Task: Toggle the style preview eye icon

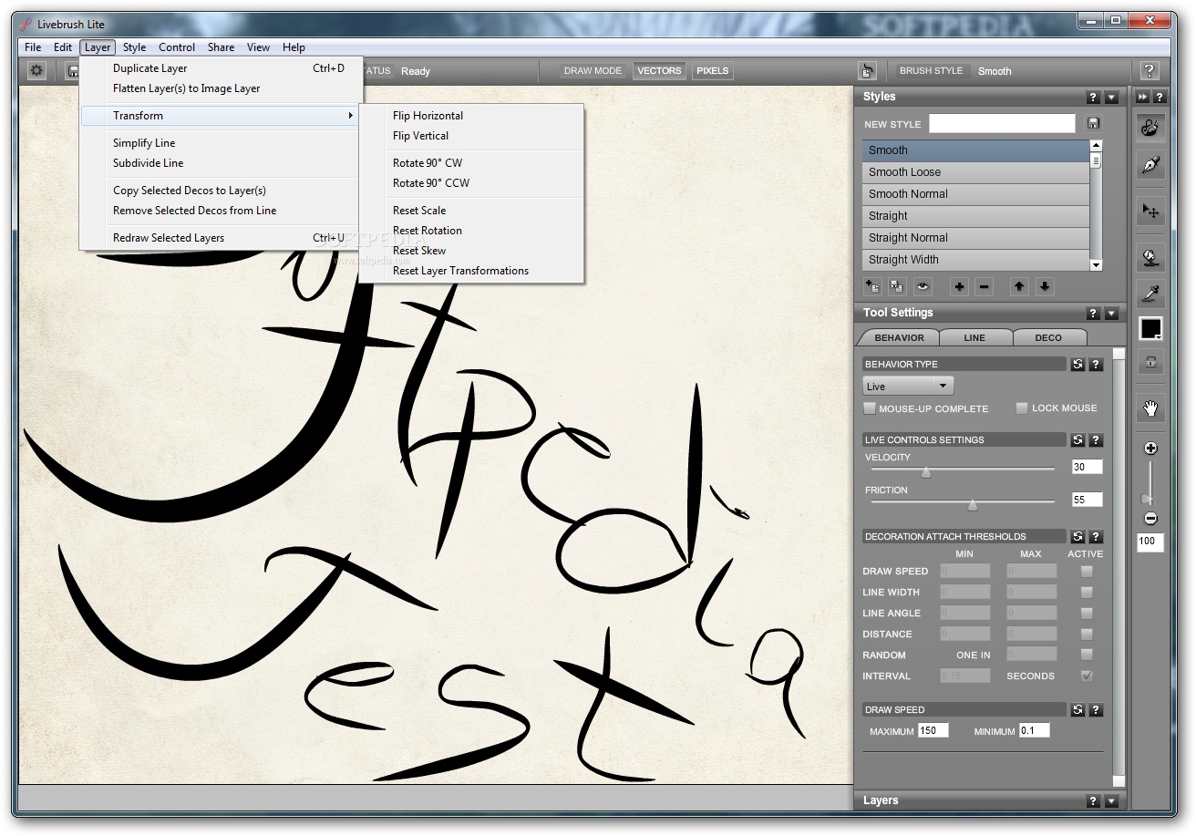Action: tap(923, 286)
